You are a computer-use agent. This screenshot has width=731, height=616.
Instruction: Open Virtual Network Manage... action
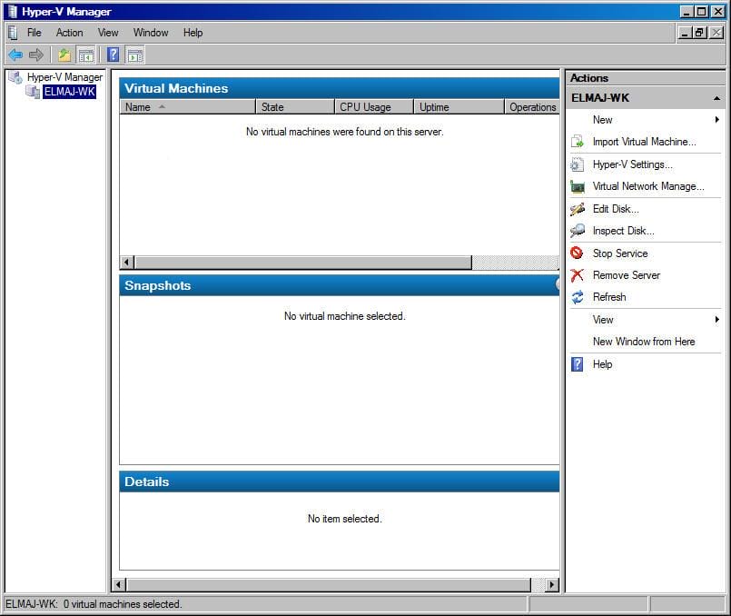(x=648, y=186)
